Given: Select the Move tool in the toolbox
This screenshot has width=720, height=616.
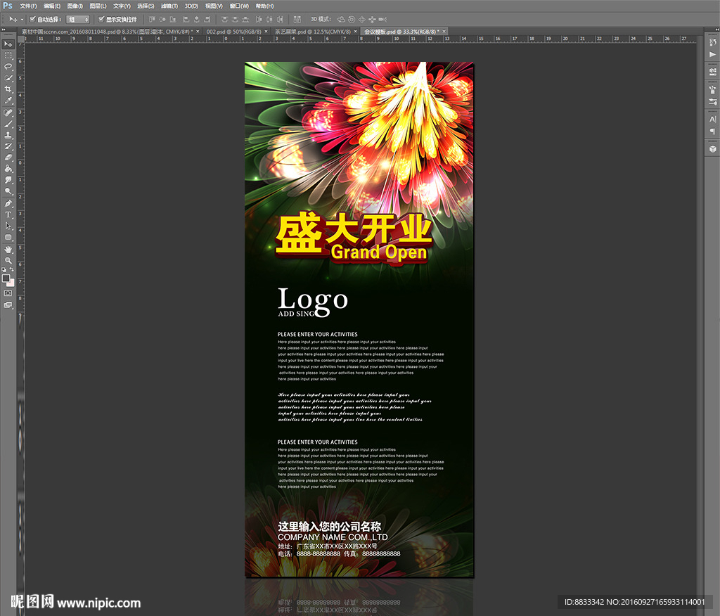Looking at the screenshot, I should 8,44.
